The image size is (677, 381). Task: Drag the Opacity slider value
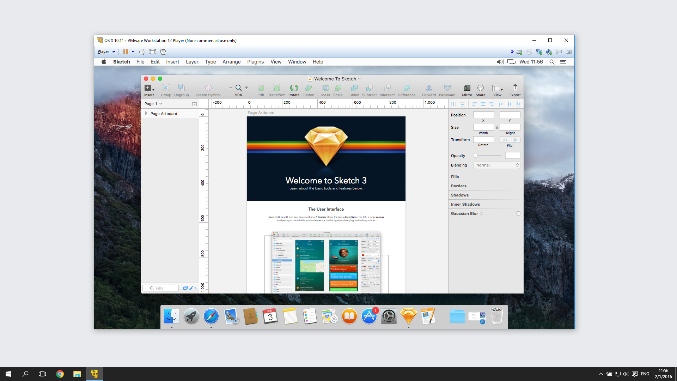point(475,155)
